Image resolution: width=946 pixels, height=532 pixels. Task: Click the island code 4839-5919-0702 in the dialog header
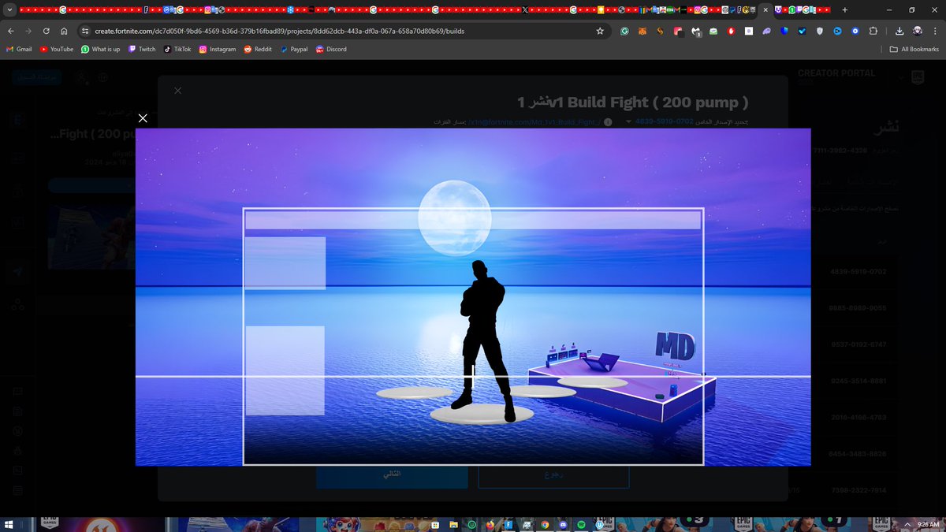(665, 122)
